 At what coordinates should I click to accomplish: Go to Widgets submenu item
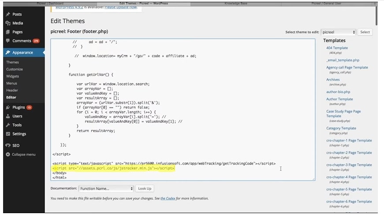coord(12,76)
